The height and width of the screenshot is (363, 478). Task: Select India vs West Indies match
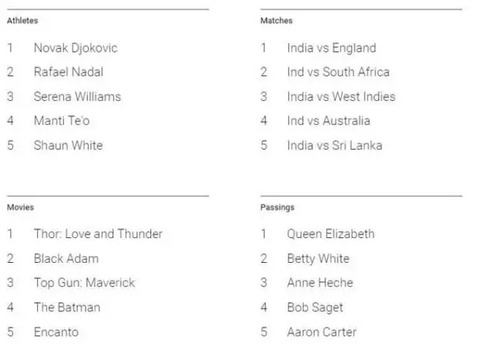341,97
